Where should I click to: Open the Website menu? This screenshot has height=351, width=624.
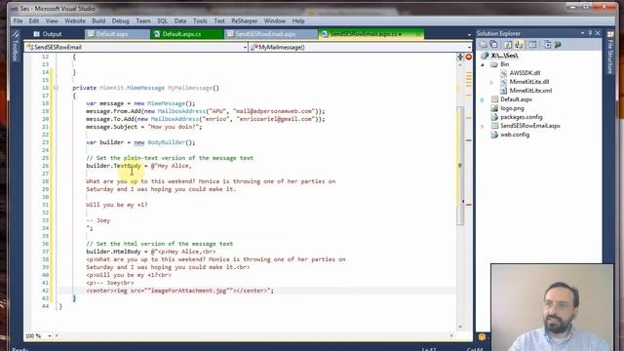(75, 21)
